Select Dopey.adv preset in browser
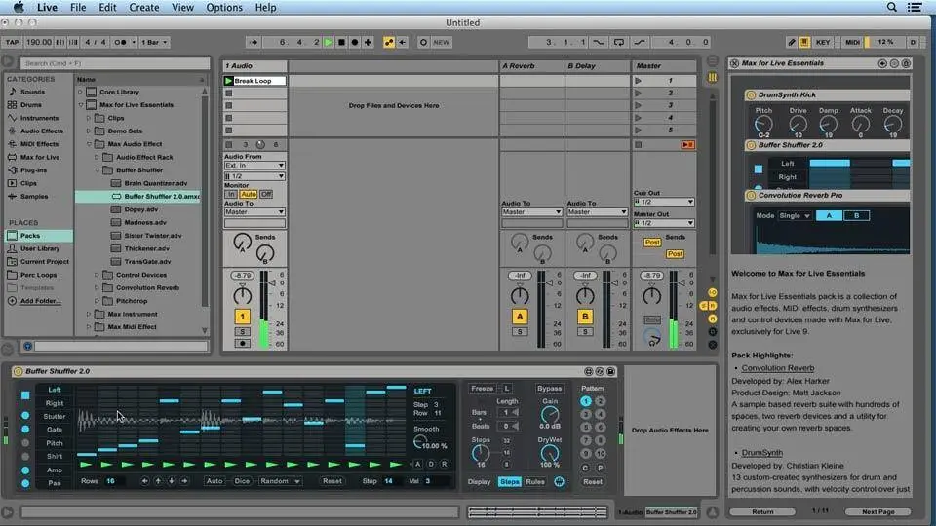Screen dimensions: 936x526 [x=141, y=210]
